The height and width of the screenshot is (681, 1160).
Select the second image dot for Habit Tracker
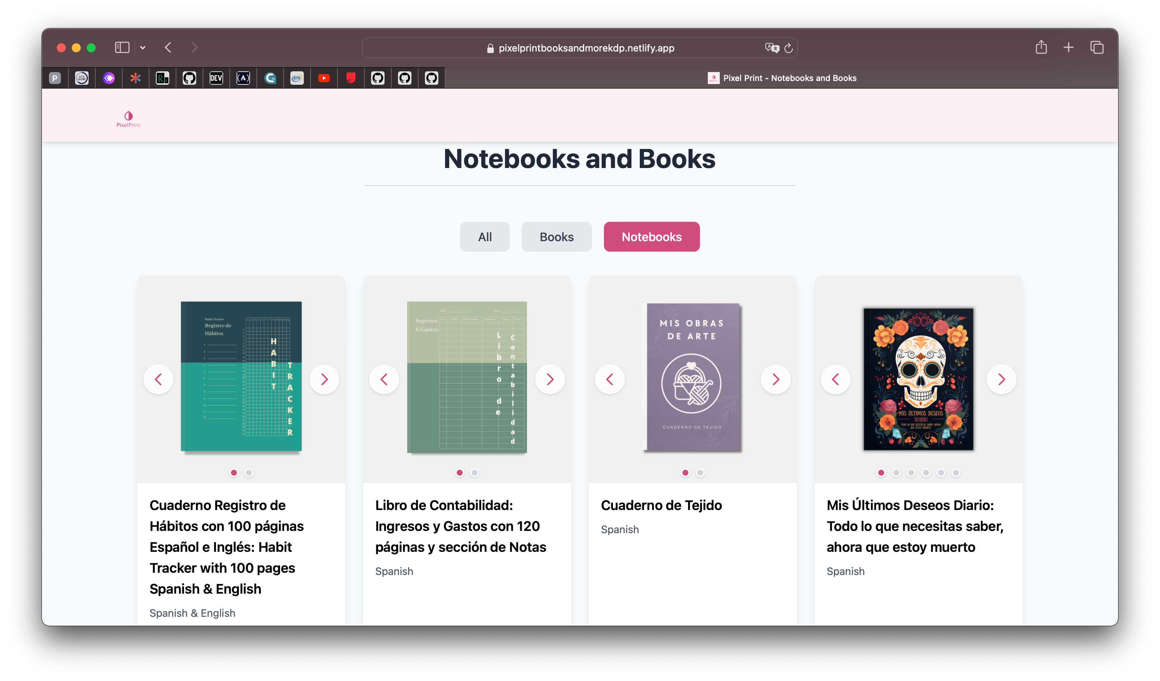click(x=249, y=473)
